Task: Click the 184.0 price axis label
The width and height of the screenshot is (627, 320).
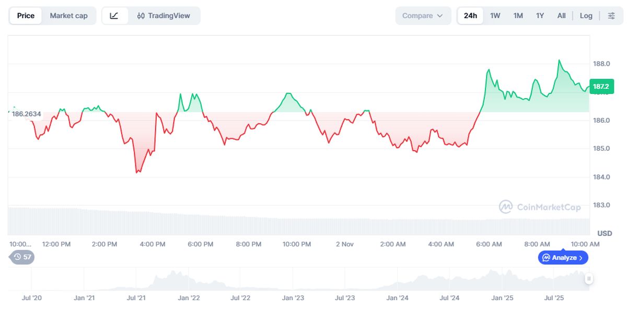Action: coord(601,177)
